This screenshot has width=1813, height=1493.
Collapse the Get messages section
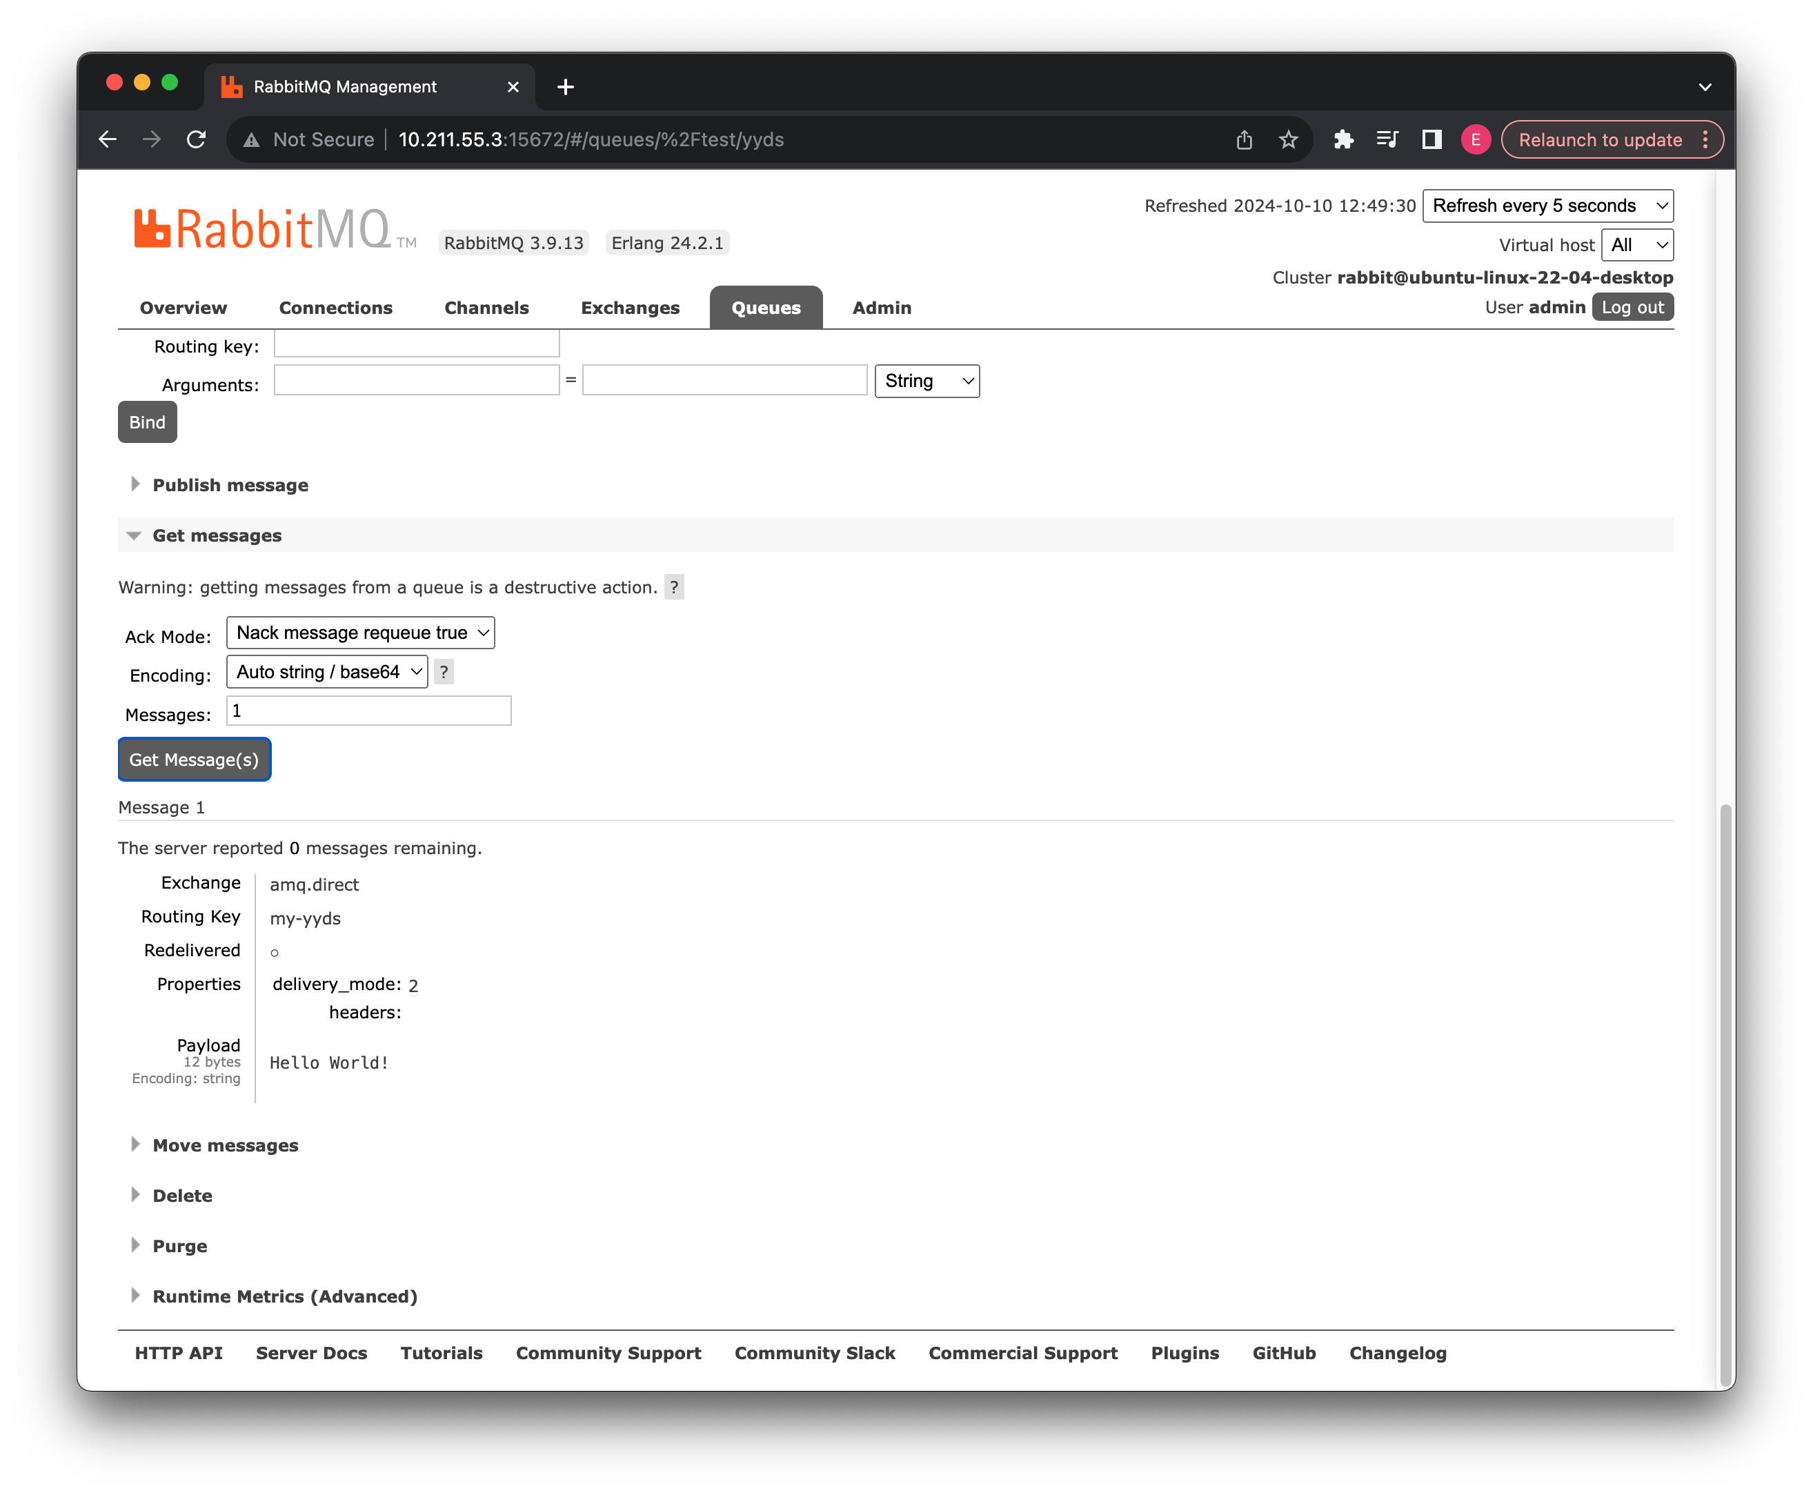[x=217, y=536]
